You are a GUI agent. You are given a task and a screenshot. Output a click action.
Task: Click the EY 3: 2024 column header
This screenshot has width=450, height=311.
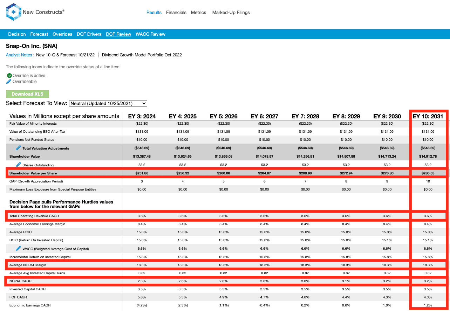[142, 116]
